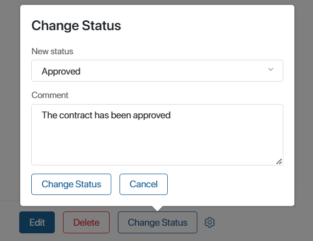Image resolution: width=313 pixels, height=241 pixels.
Task: Click inside the Comment text area
Action: (157, 135)
